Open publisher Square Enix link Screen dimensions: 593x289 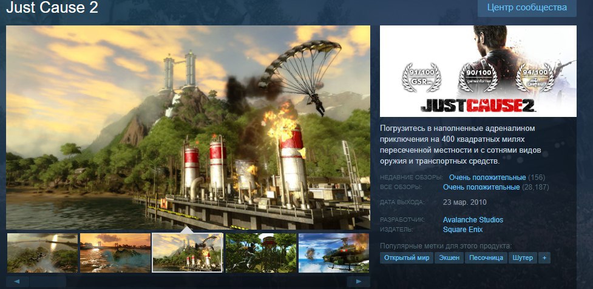[463, 230]
